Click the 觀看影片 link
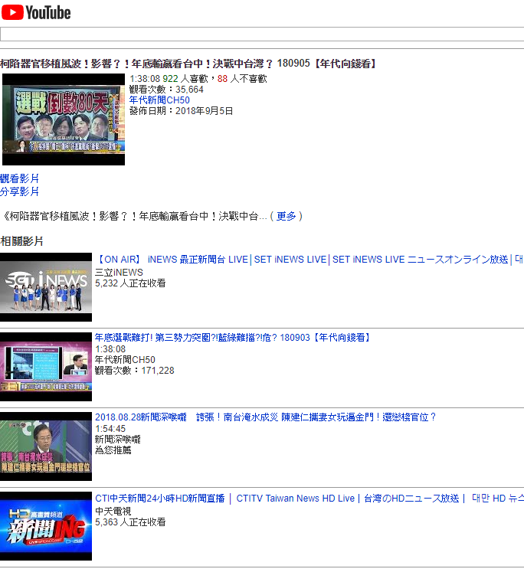Screen dimensions: 524x569 (x=19, y=178)
